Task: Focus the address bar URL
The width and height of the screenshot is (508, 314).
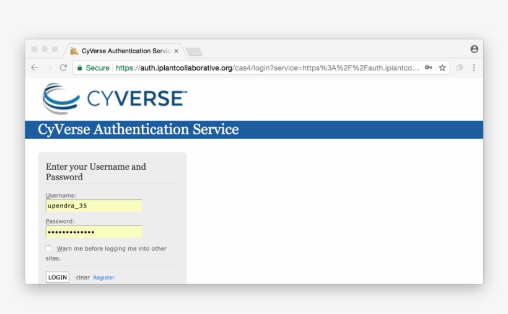Action: click(x=266, y=68)
